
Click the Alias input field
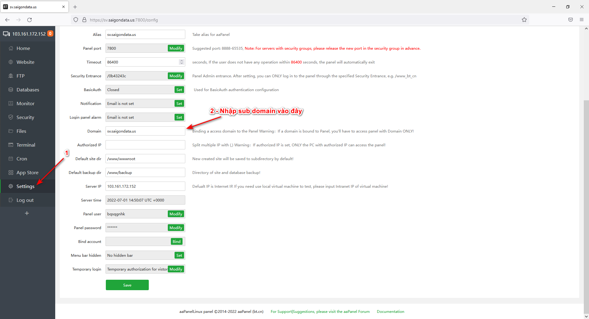[x=145, y=34]
